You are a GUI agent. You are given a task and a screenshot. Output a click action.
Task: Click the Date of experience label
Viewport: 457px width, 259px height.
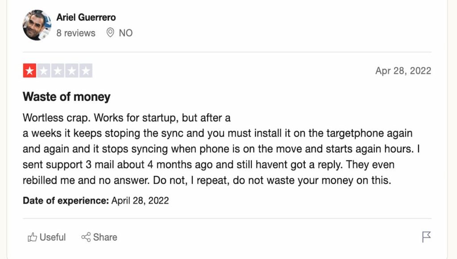click(x=66, y=201)
